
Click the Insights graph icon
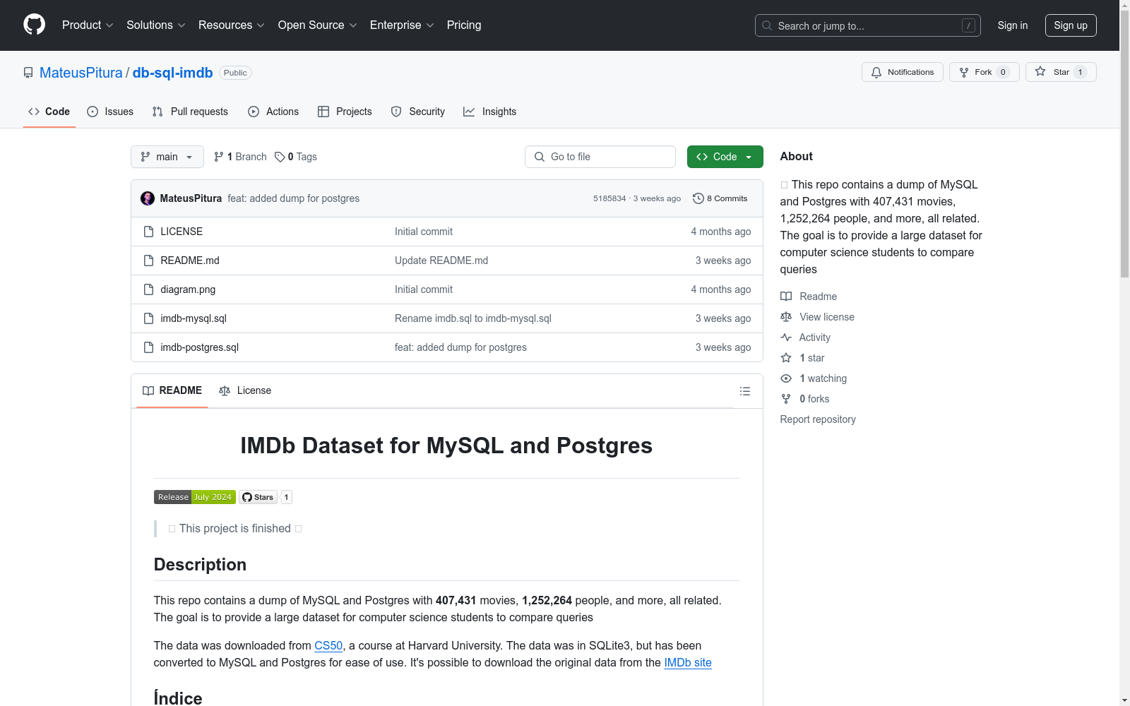(469, 111)
